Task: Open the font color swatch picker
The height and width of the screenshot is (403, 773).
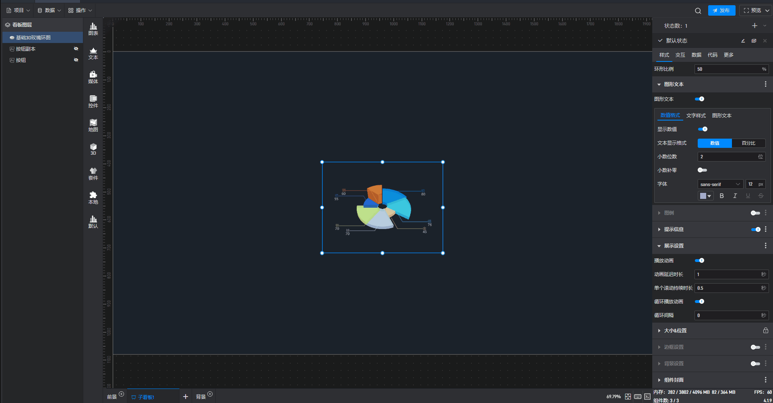Action: pos(705,196)
